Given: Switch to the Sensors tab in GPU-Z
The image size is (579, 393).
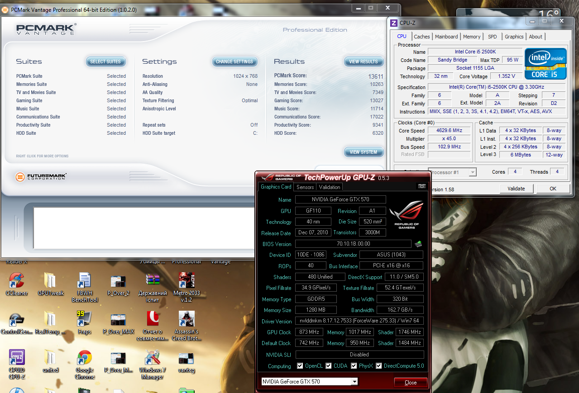Looking at the screenshot, I should [305, 187].
